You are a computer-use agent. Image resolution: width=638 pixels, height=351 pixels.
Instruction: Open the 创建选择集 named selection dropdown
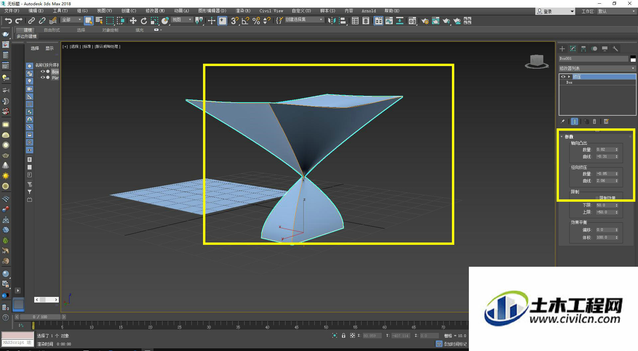point(304,20)
